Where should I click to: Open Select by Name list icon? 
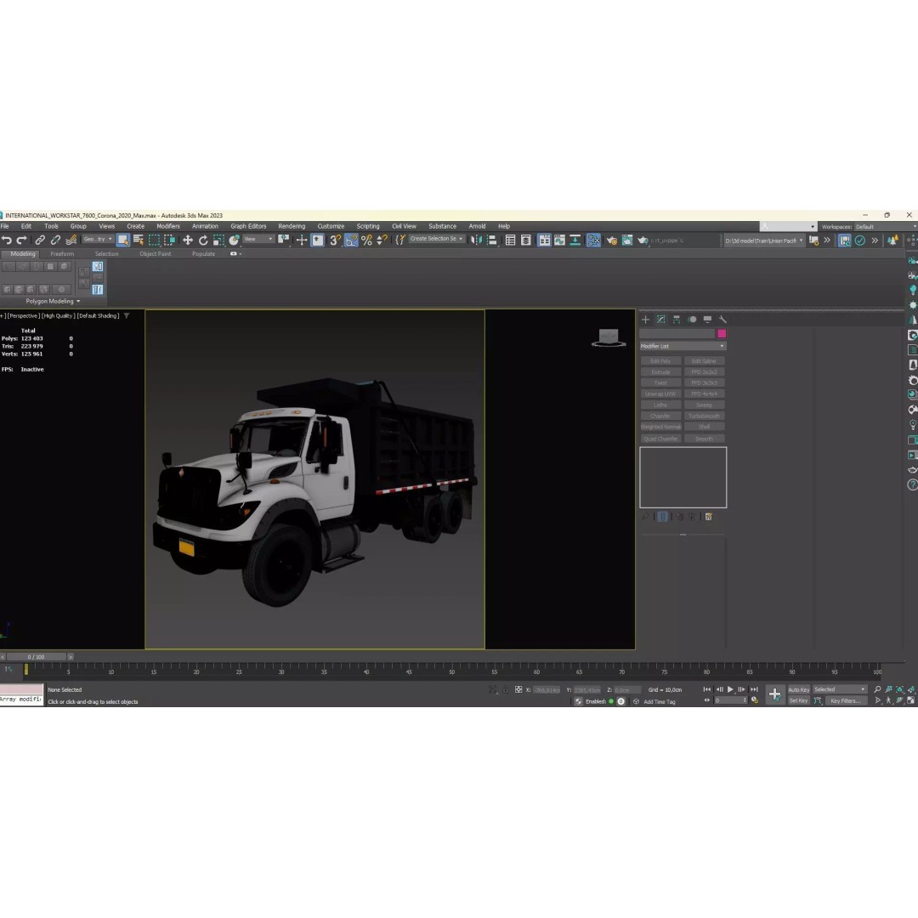pos(139,240)
